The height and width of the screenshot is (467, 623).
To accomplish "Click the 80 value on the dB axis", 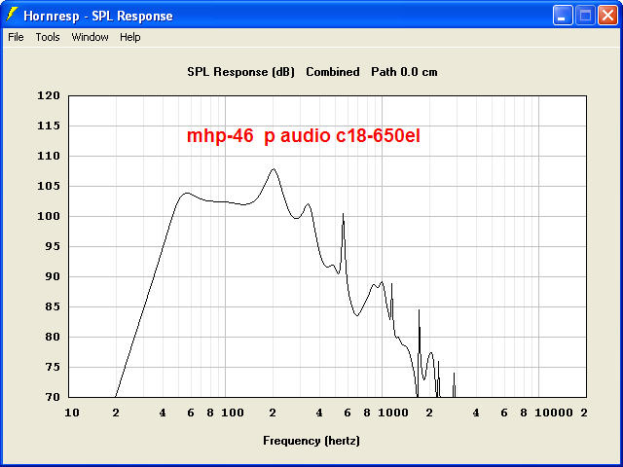I will pos(52,338).
